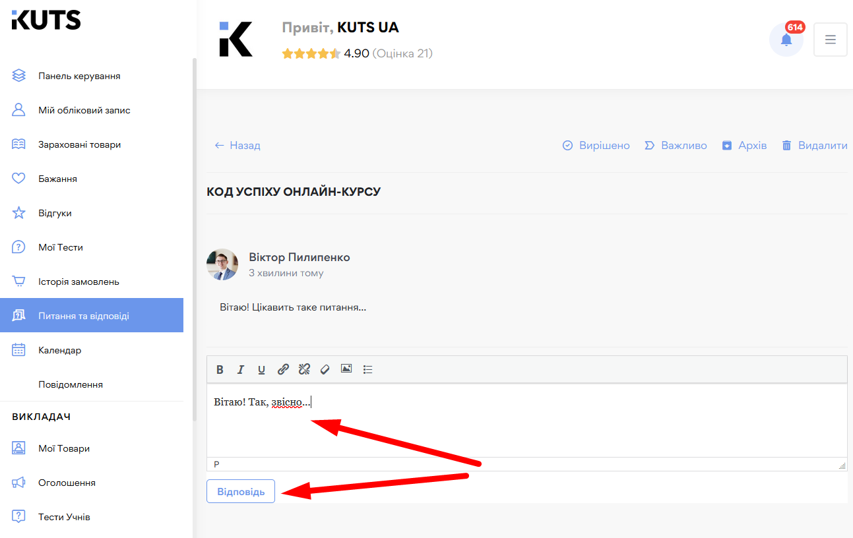Insert an image into the reply
Viewport: 853px width, 538px height.
(x=346, y=369)
